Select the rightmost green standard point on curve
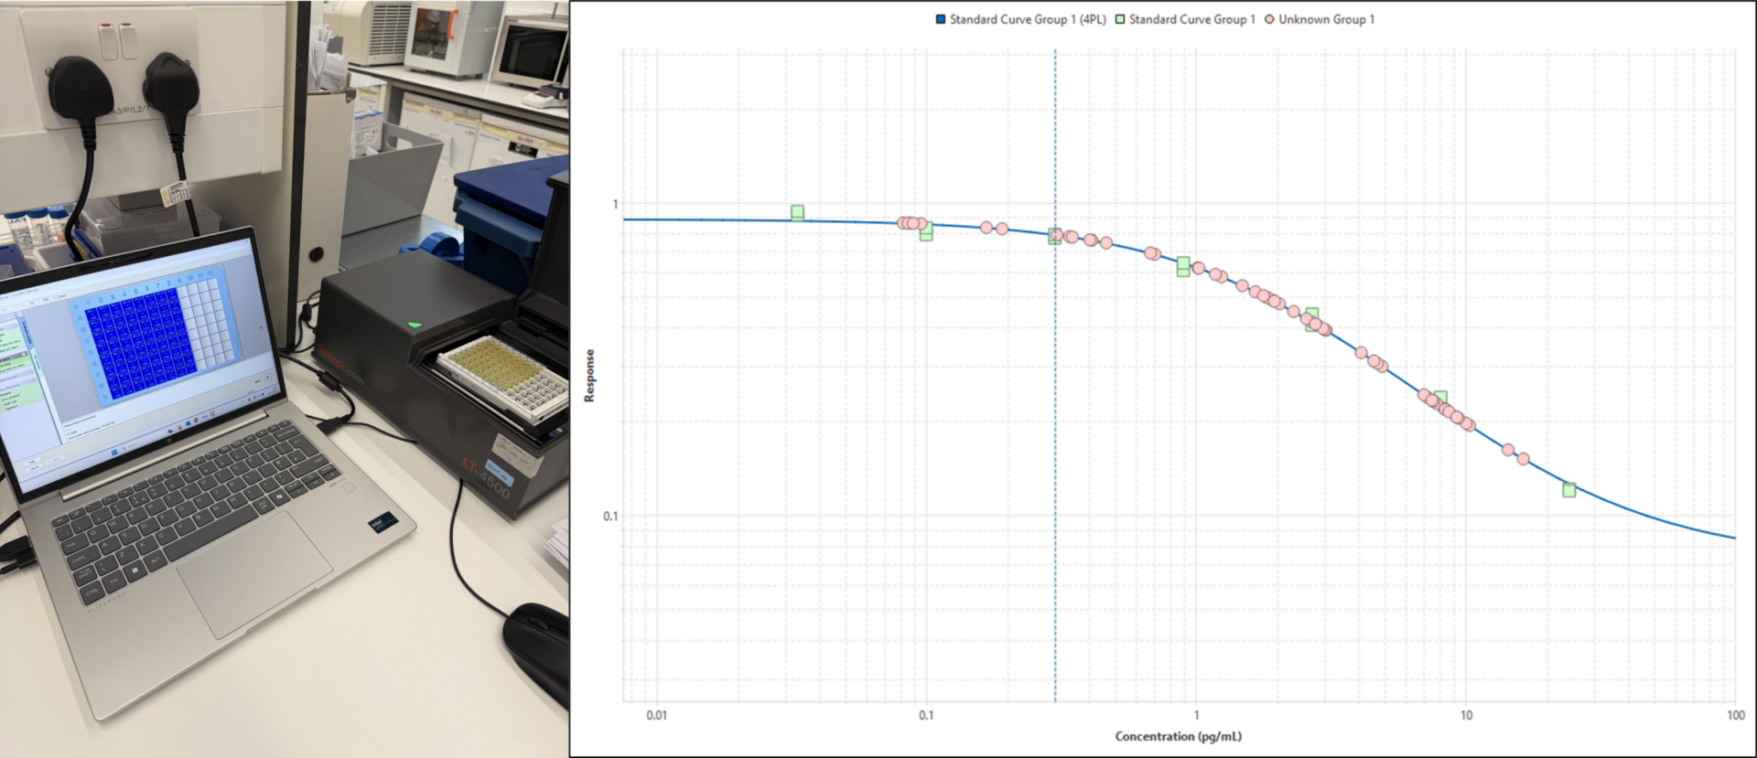Screen dimensions: 1757x758 [1569, 490]
